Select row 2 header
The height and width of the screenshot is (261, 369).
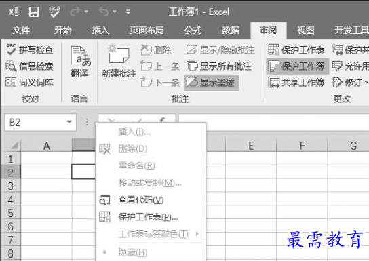[11, 173]
